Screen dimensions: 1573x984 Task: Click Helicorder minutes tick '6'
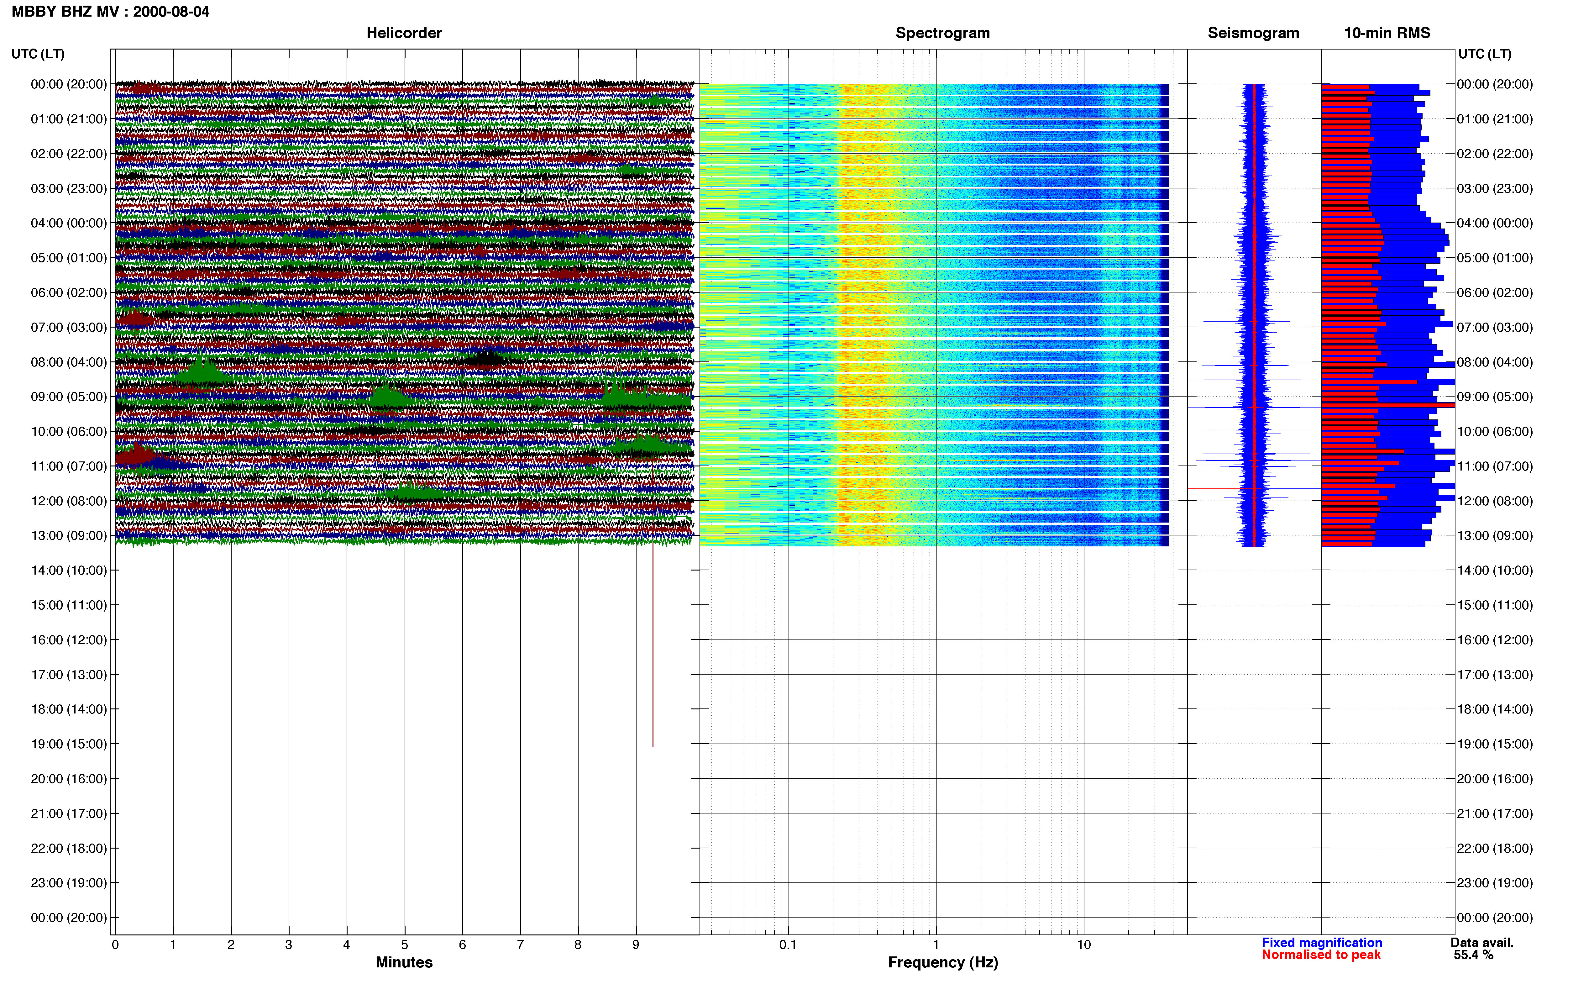click(463, 945)
